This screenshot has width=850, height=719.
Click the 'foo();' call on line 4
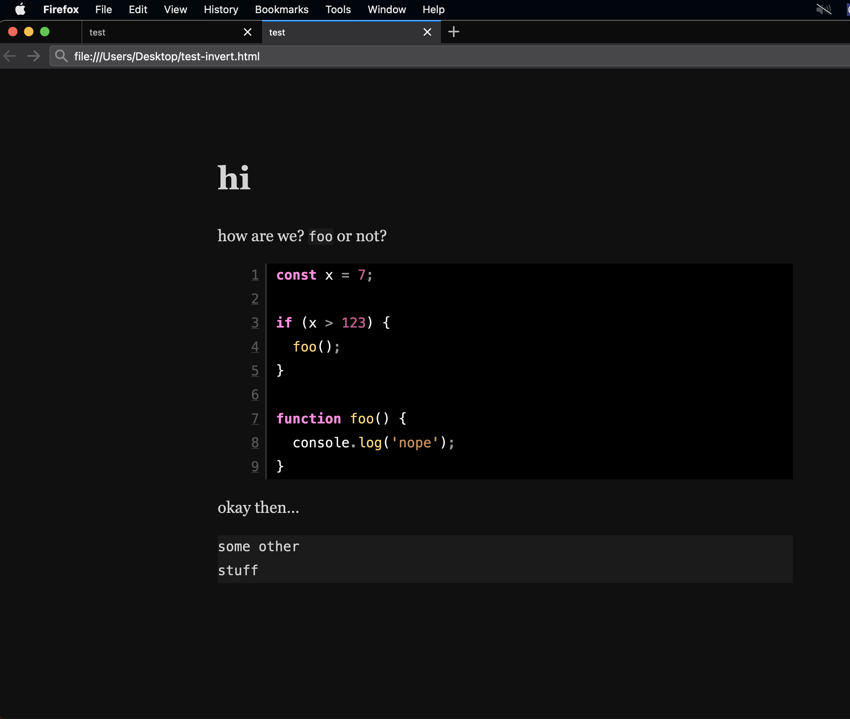[316, 347]
